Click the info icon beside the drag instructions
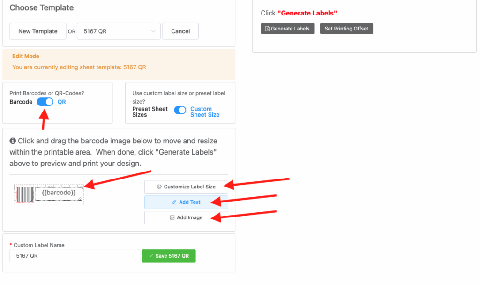The image size is (480, 284). tap(13, 141)
